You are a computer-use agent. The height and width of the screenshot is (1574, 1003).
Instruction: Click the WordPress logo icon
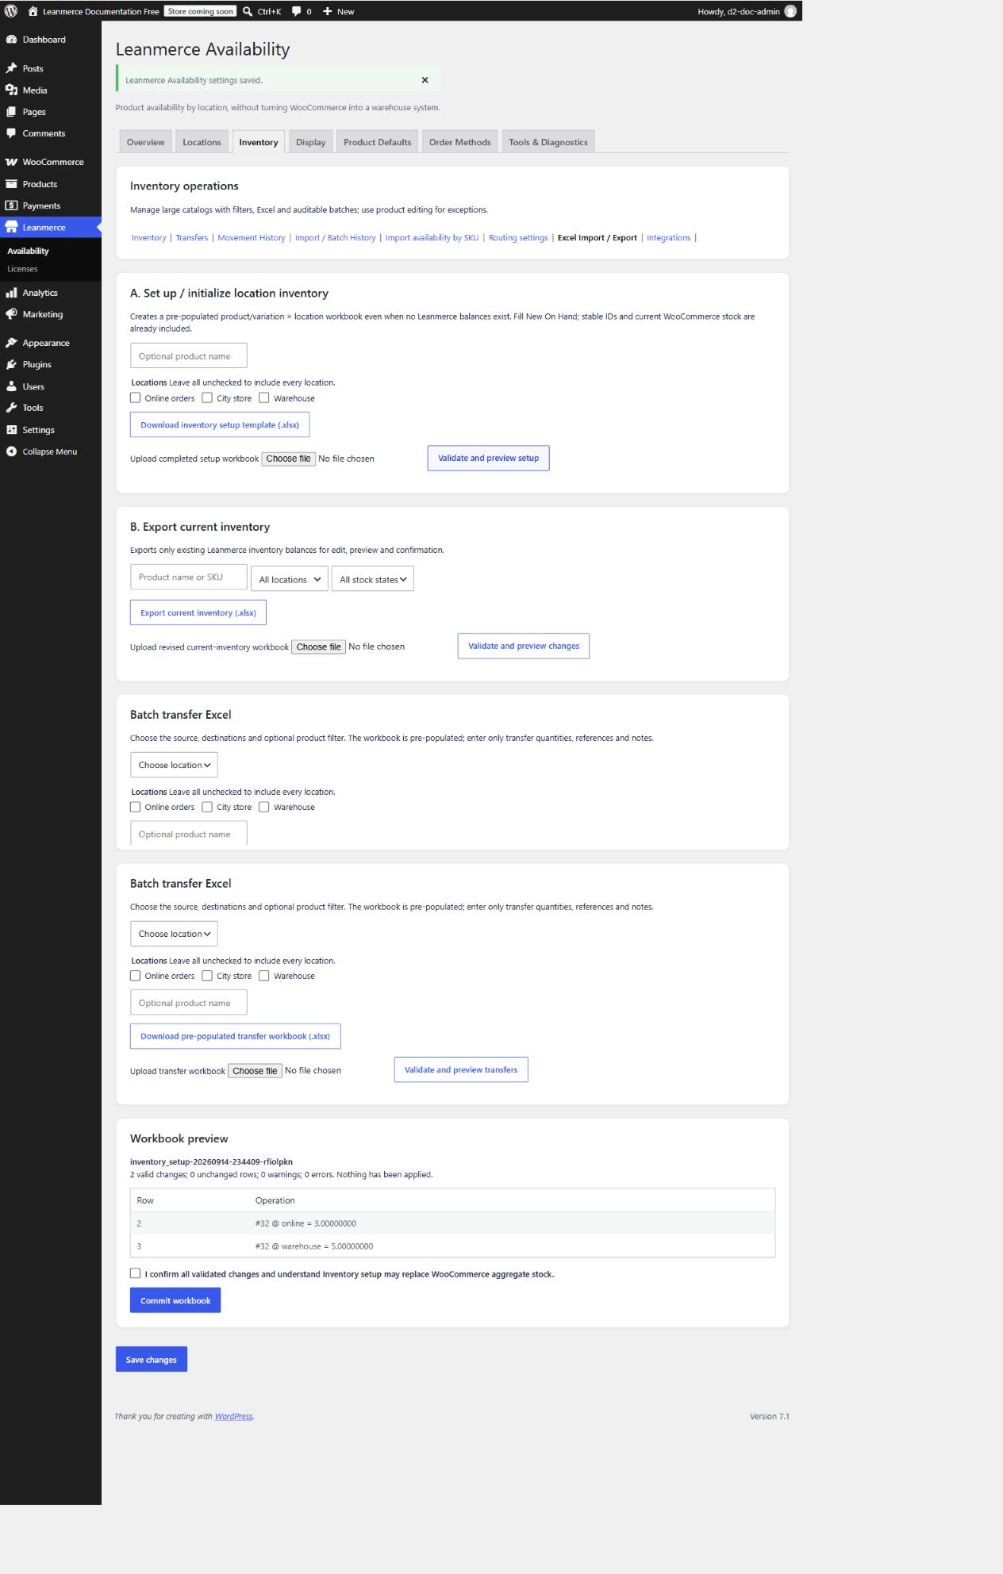click(11, 11)
